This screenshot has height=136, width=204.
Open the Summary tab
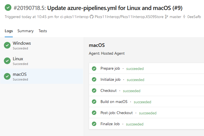pyautogui.click(x=26, y=31)
